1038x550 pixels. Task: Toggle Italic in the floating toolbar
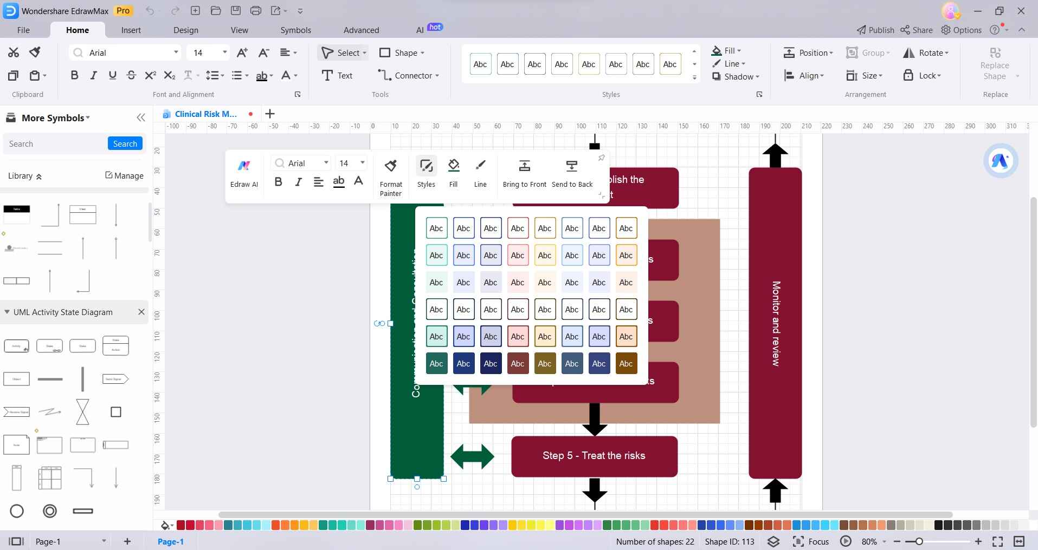(x=298, y=182)
